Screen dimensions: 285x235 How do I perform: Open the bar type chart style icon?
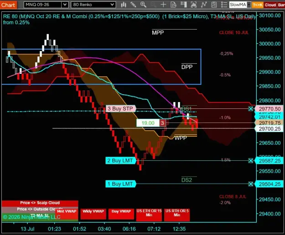coord(124,5)
